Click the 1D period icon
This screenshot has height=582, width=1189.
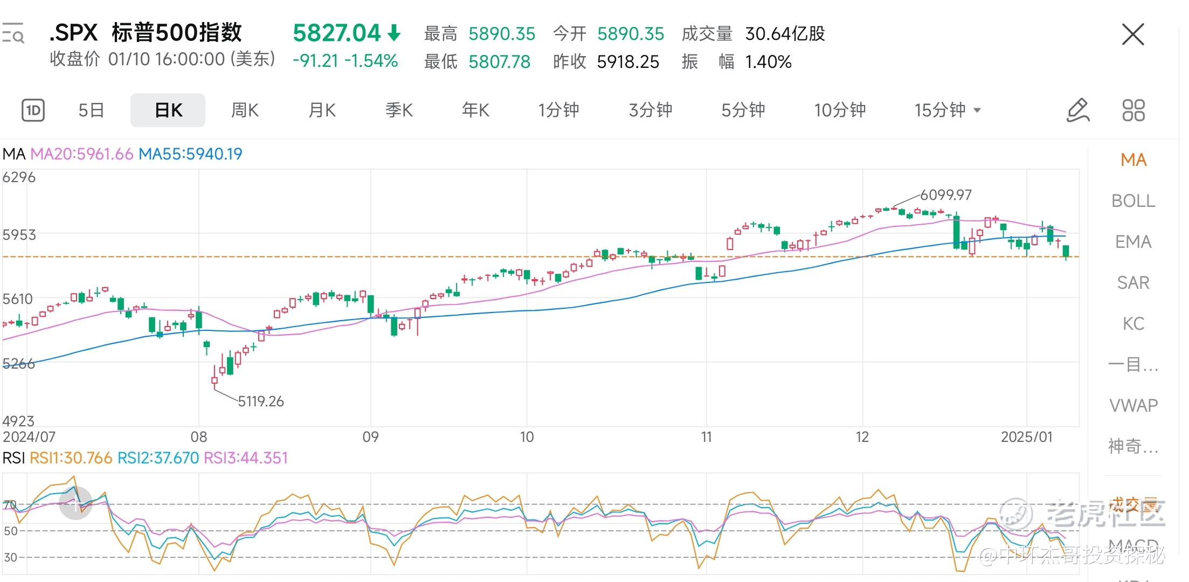[33, 110]
